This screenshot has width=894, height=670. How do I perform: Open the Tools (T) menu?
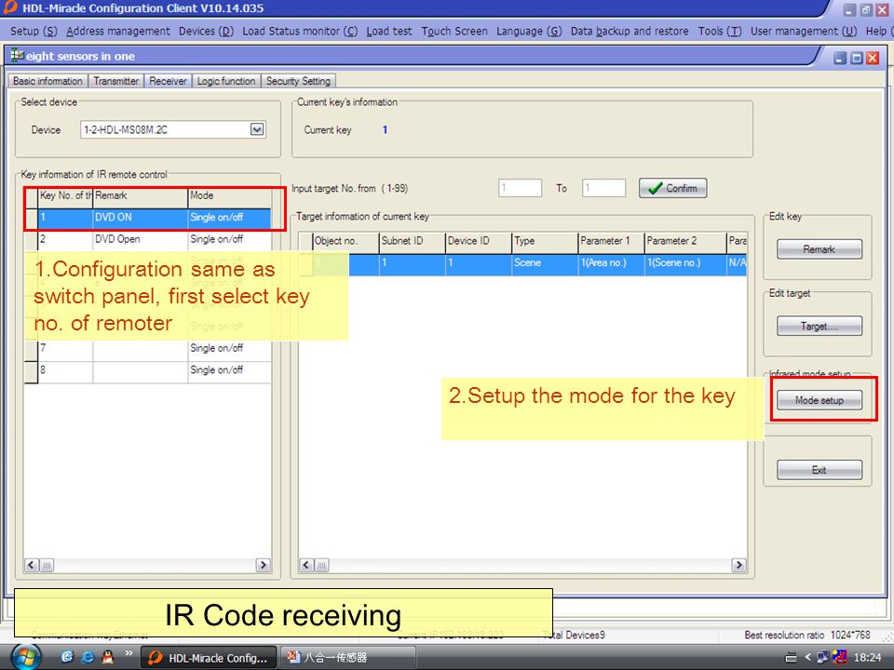coord(720,32)
